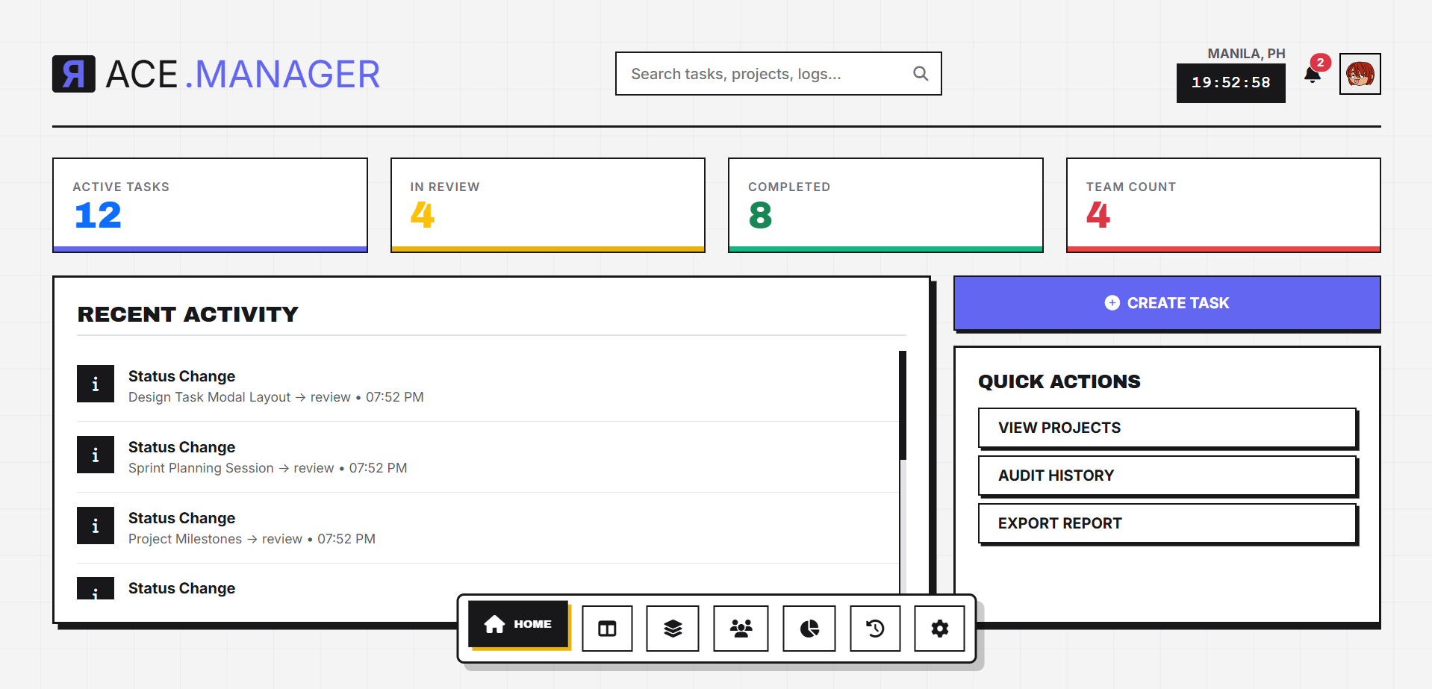Select the Home tab in the dock
The image size is (1432, 689).
click(x=518, y=624)
